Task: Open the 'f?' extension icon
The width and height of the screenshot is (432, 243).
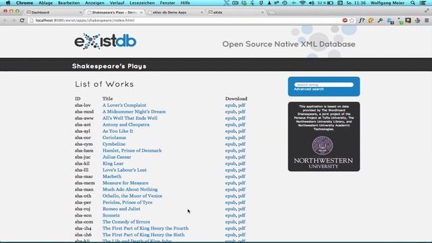Action: coord(362,20)
